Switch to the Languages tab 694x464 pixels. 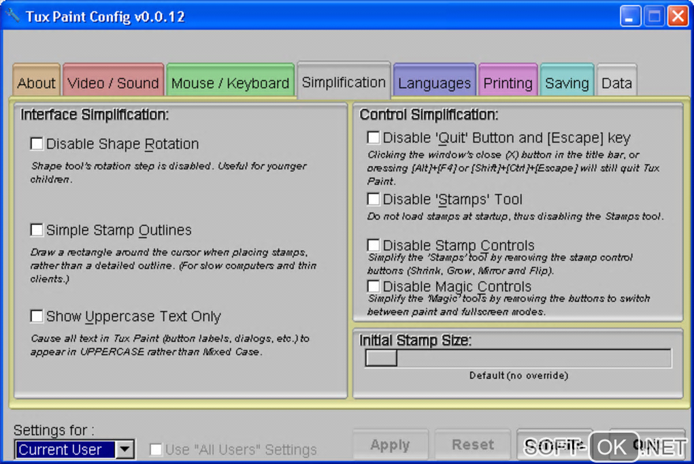[434, 80]
